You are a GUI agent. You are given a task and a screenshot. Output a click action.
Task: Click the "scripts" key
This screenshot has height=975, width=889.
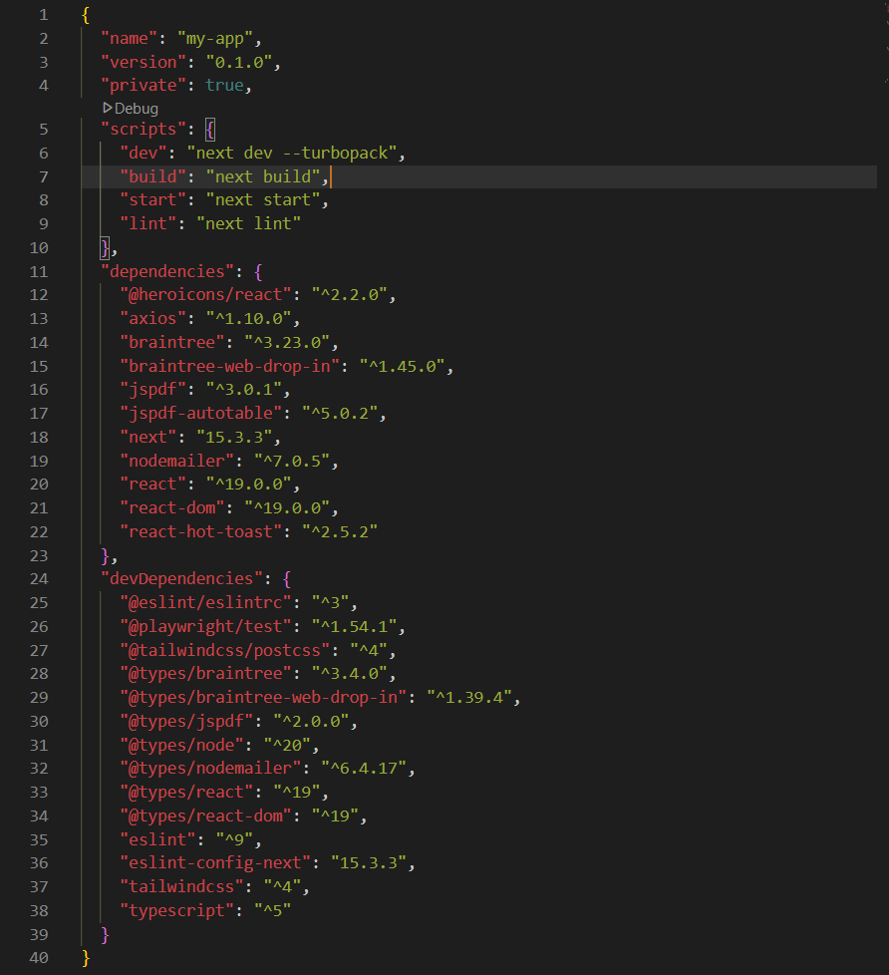pyautogui.click(x=144, y=130)
